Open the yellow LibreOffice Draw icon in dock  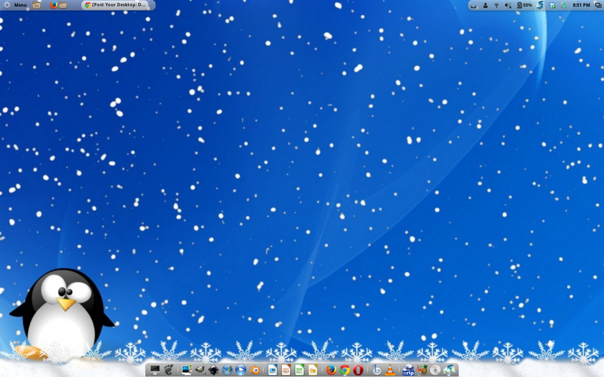[x=313, y=370]
